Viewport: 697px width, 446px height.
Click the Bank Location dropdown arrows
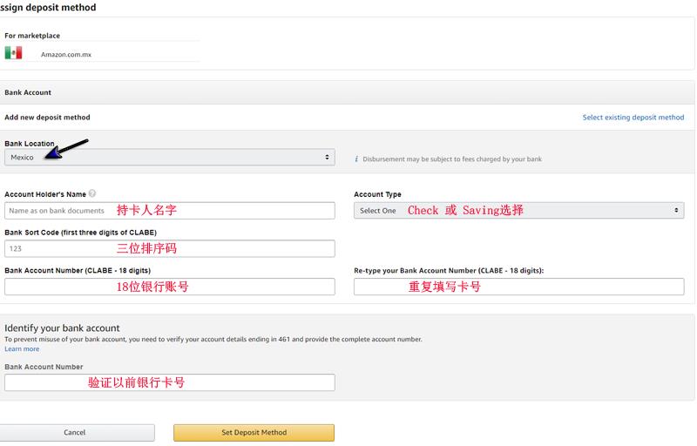point(327,158)
